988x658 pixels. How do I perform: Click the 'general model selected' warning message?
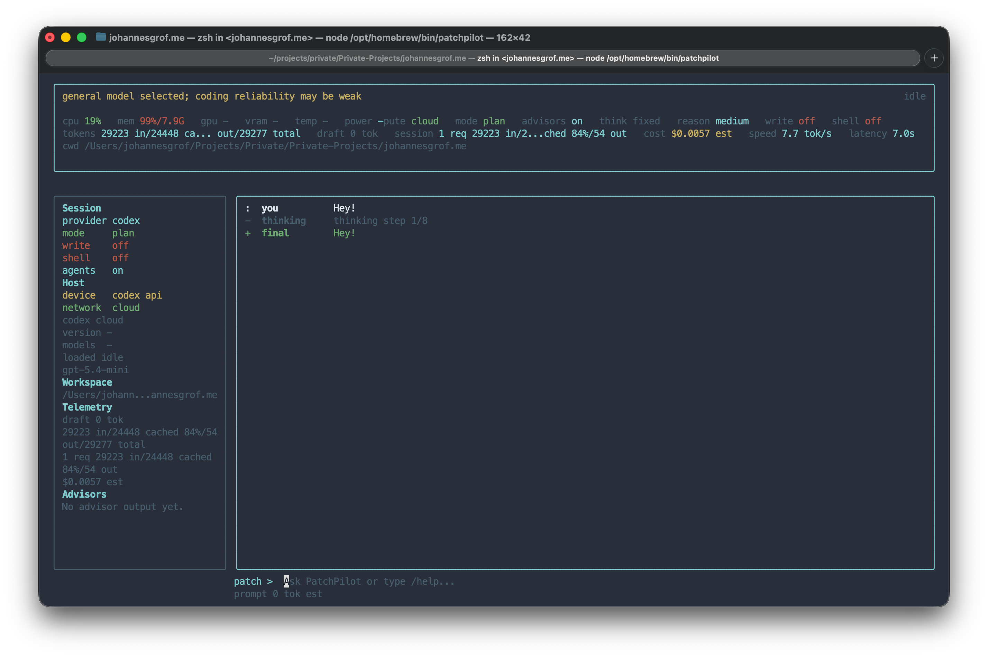[212, 96]
